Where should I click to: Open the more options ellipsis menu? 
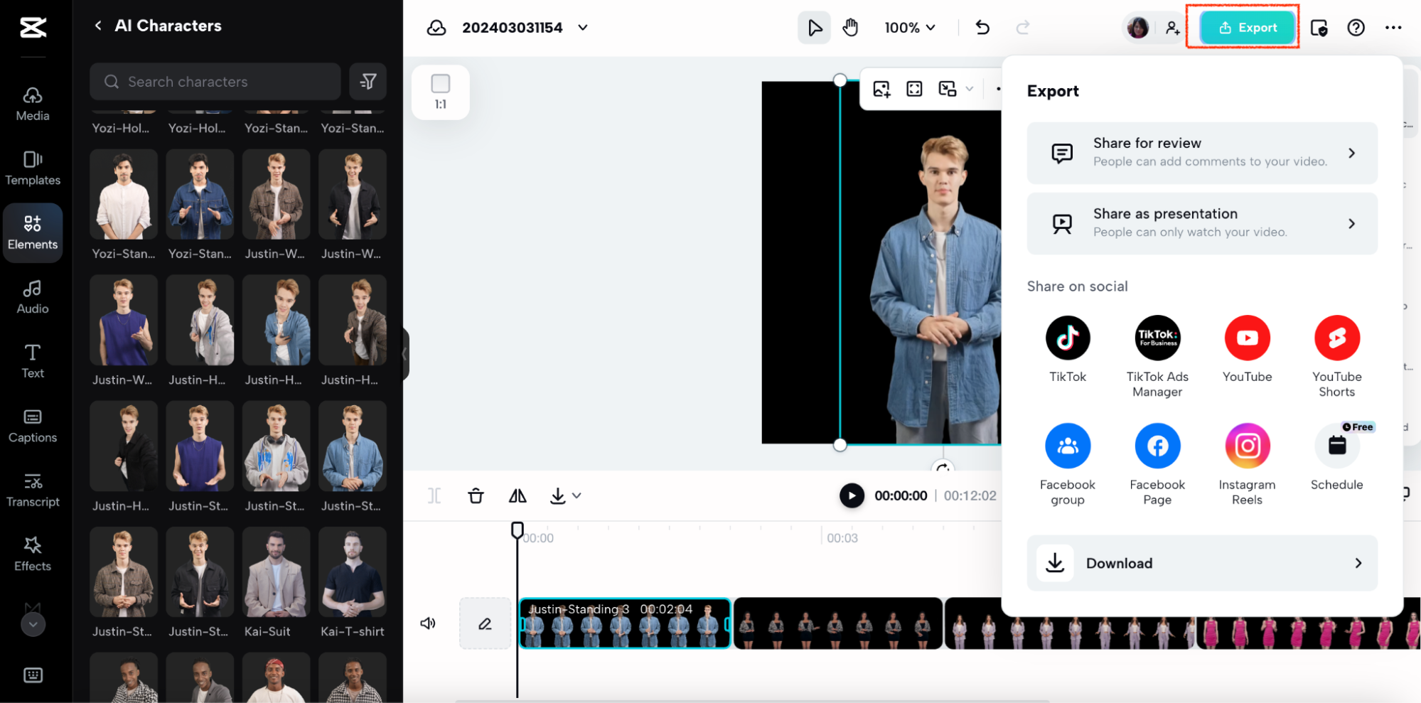click(x=1393, y=28)
